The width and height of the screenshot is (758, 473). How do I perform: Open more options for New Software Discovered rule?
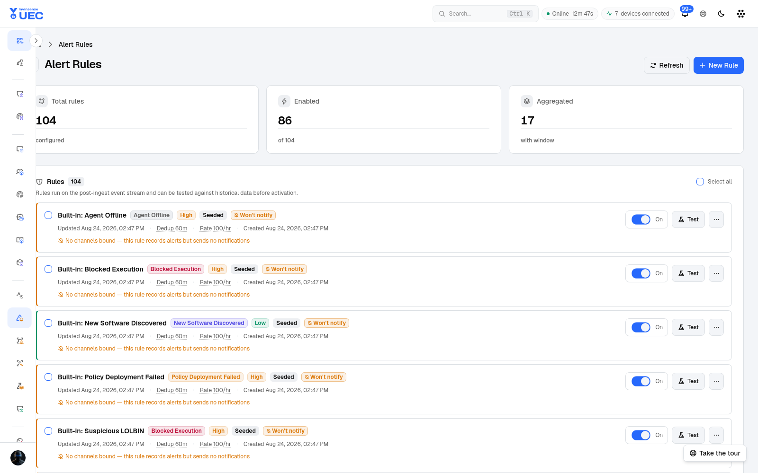click(716, 327)
